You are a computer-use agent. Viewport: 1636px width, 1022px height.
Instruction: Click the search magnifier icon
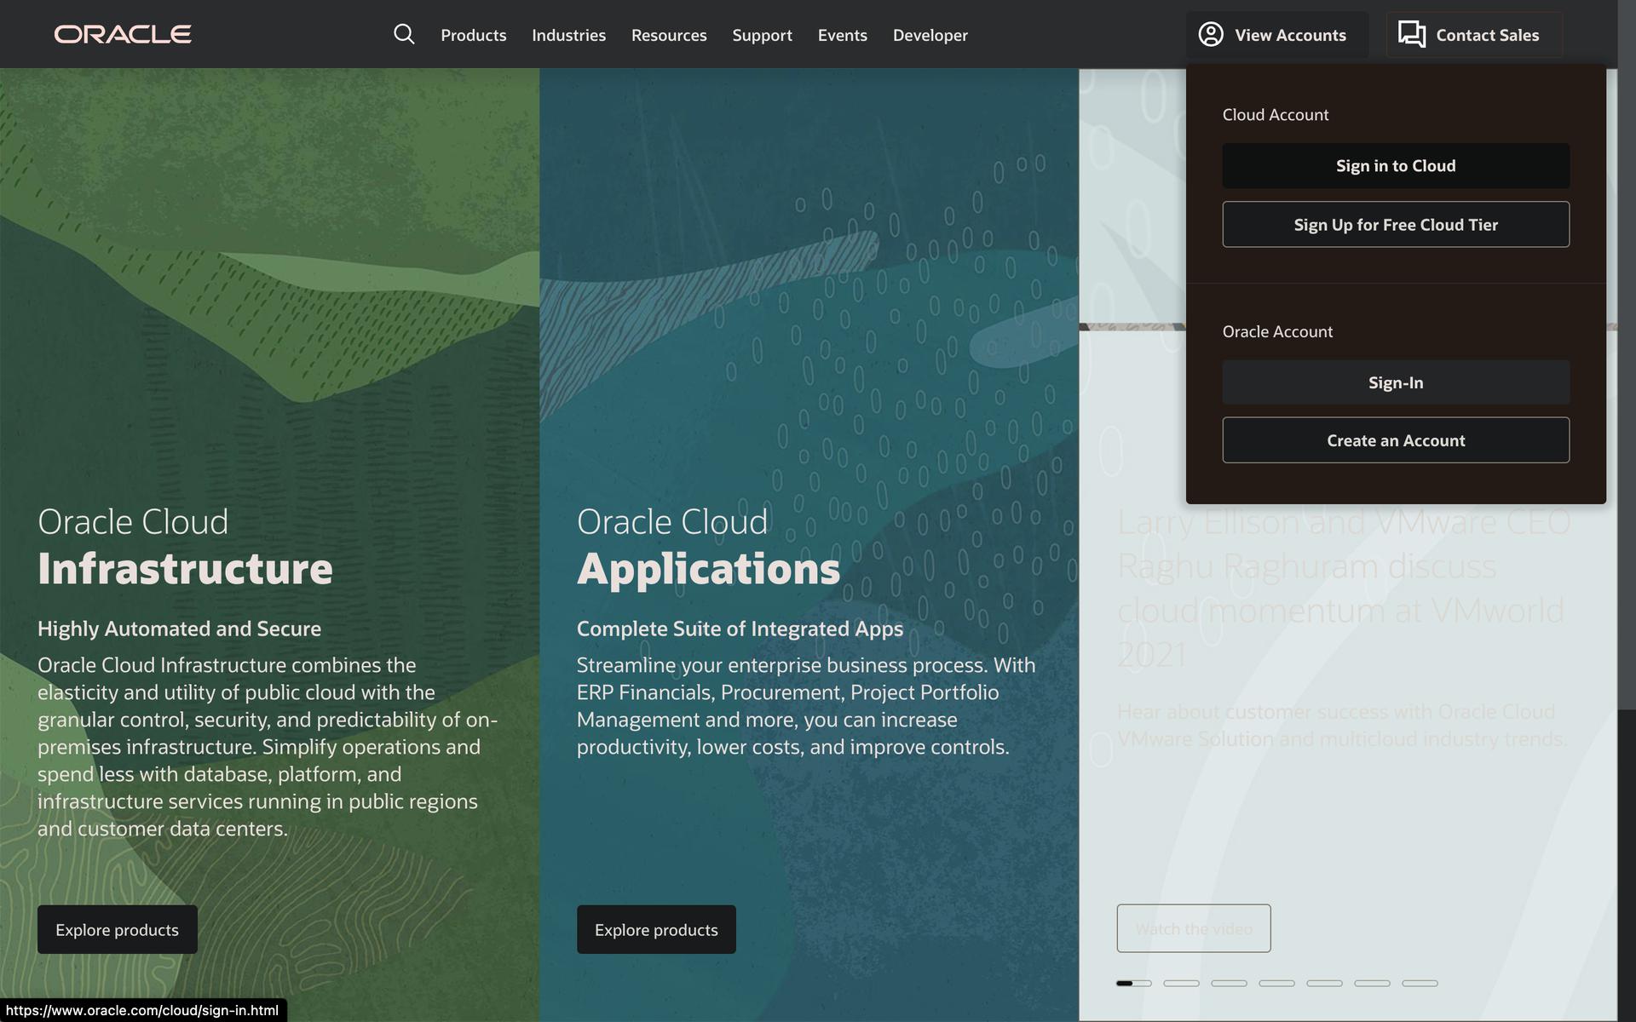pos(404,34)
